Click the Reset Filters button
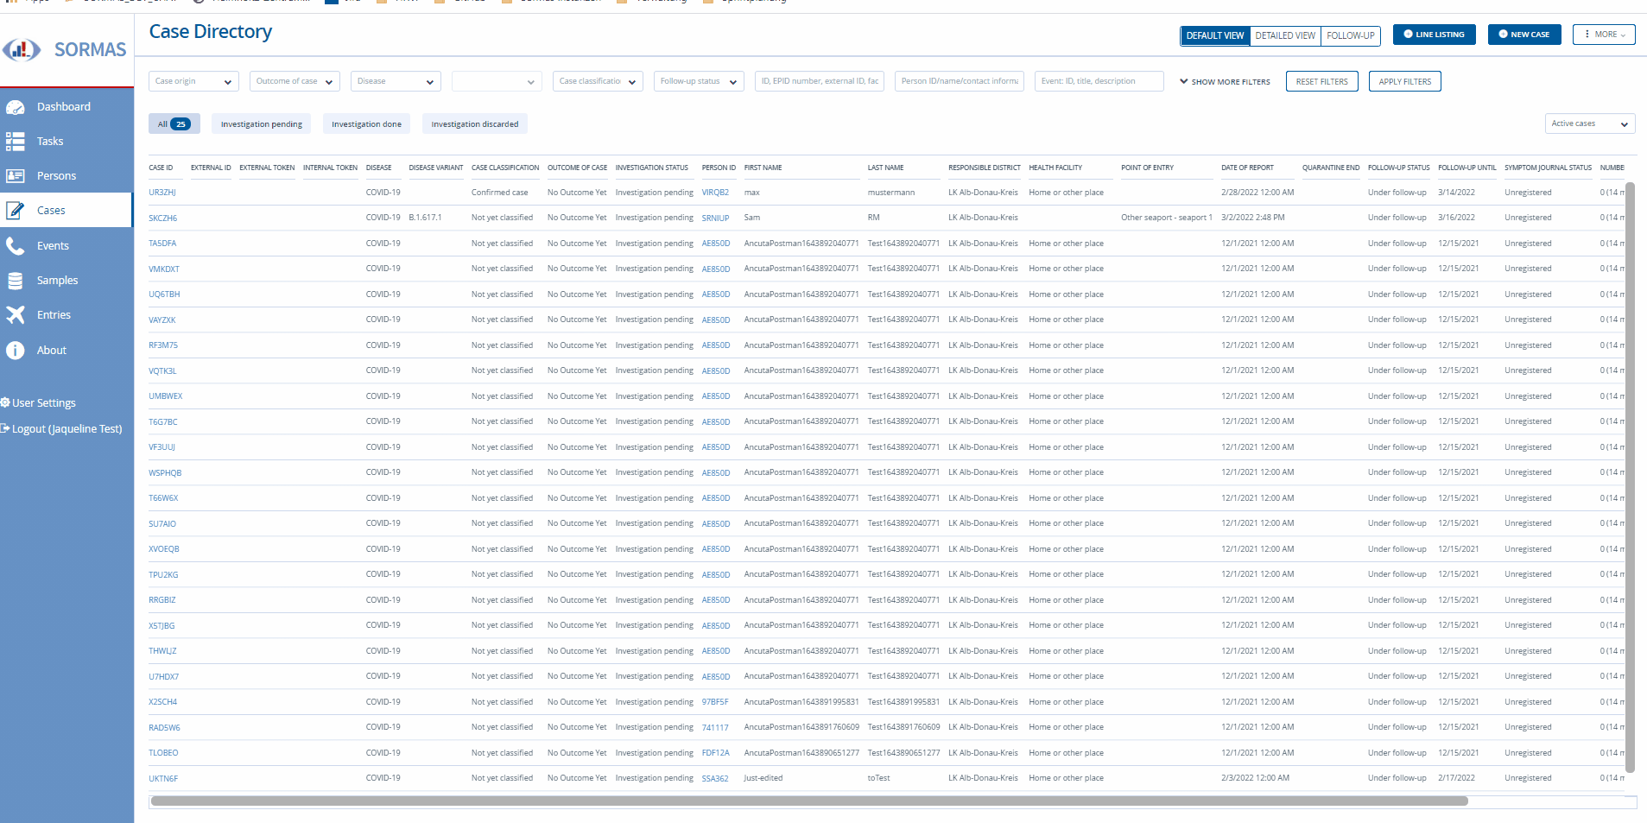 point(1322,81)
